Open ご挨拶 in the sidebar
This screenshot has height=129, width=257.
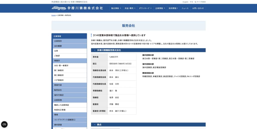coord(70,56)
